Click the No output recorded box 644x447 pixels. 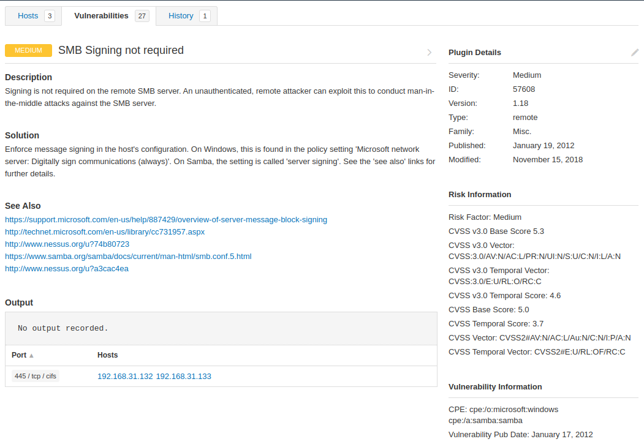(x=221, y=328)
